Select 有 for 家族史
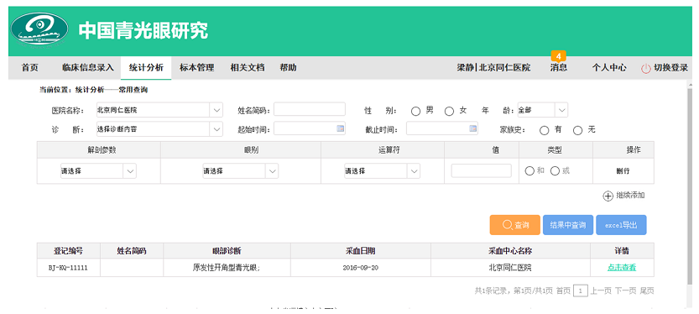Viewport: 699px width, 314px height. pyautogui.click(x=544, y=131)
